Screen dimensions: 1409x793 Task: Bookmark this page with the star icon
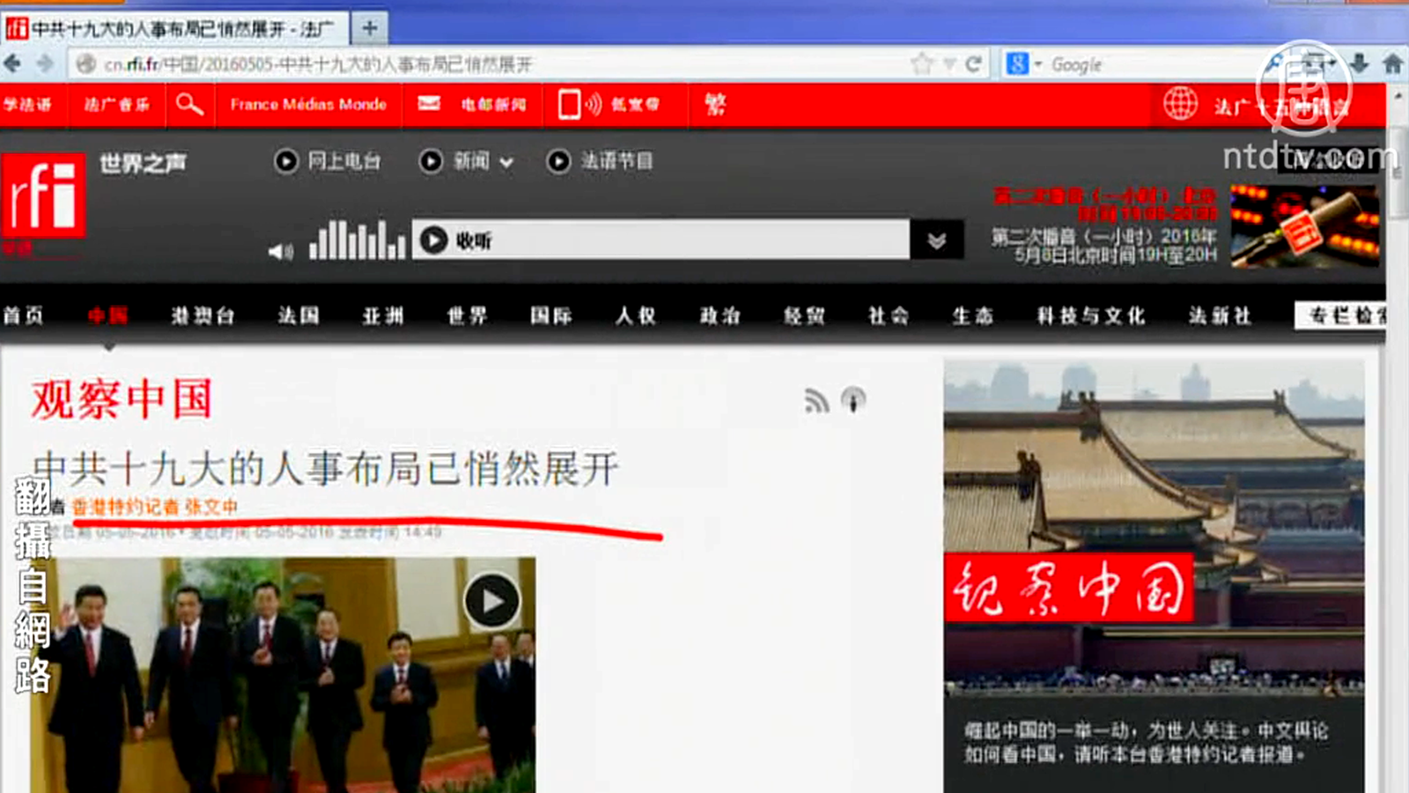(922, 64)
